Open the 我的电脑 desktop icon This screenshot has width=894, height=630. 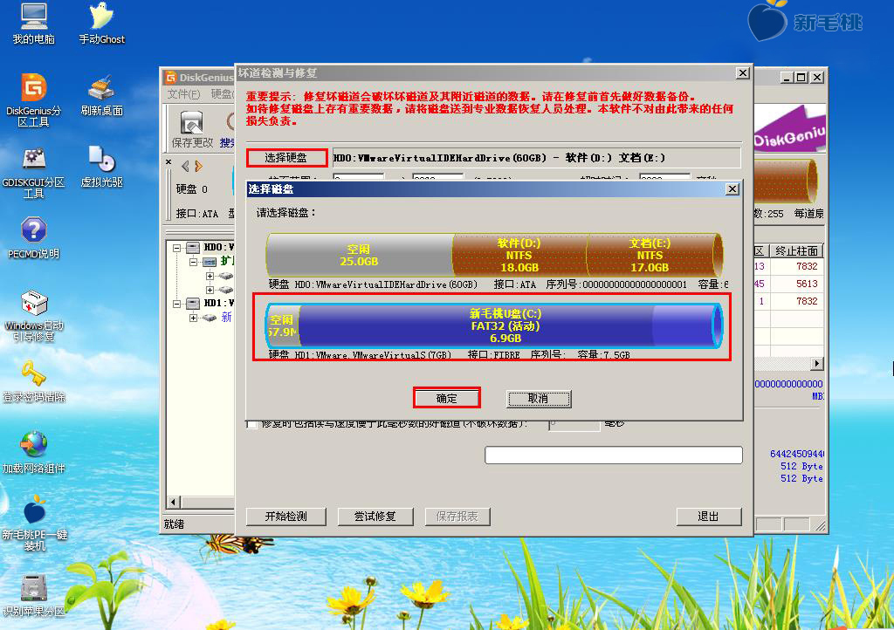(x=34, y=24)
